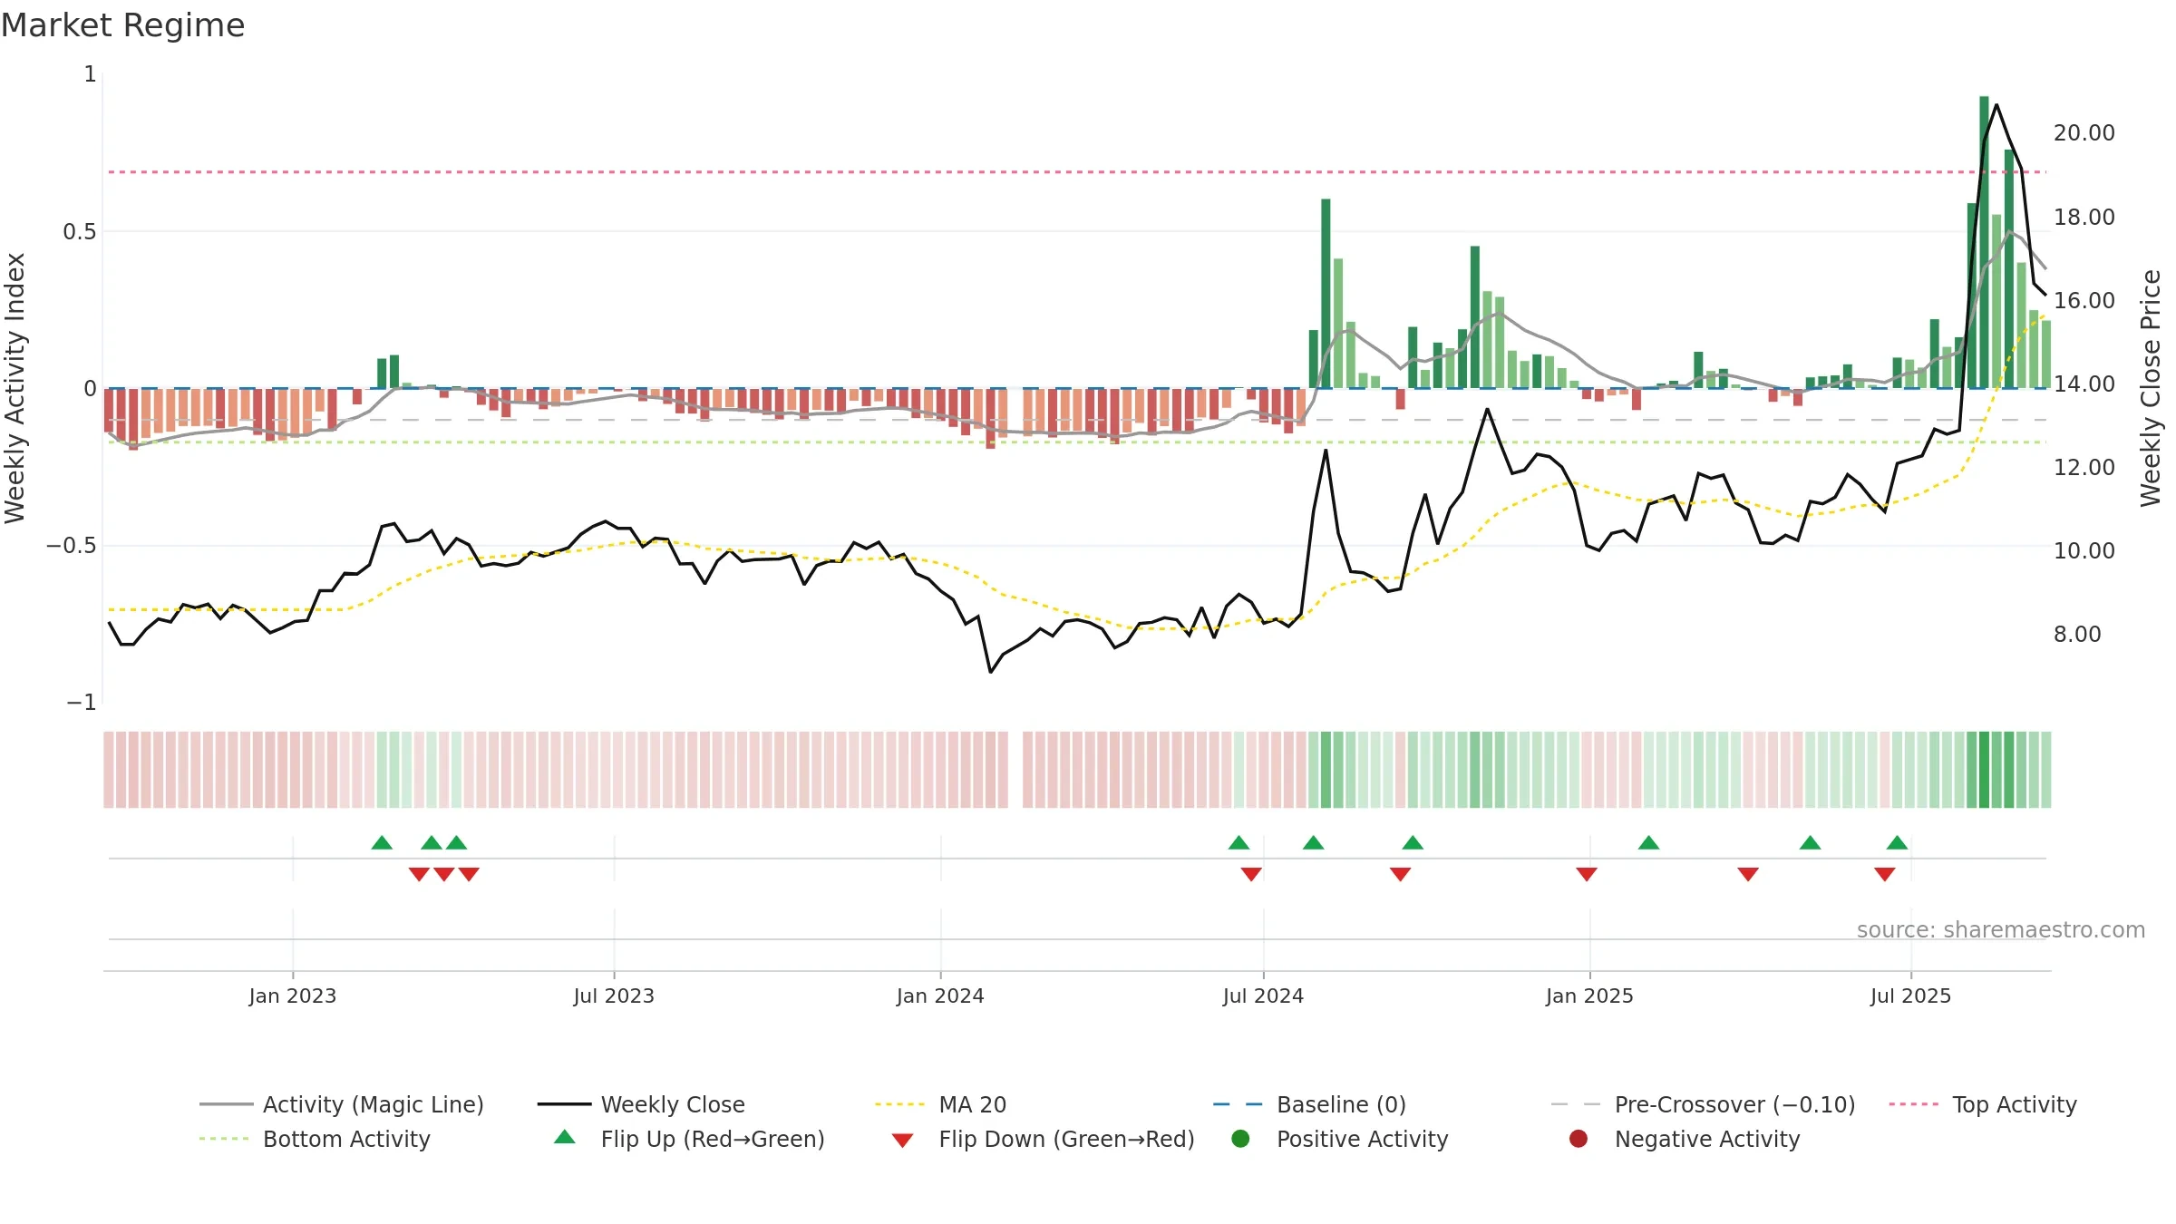Click the Market Regime chart title
The width and height of the screenshot is (2176, 1224).
pyautogui.click(x=122, y=25)
